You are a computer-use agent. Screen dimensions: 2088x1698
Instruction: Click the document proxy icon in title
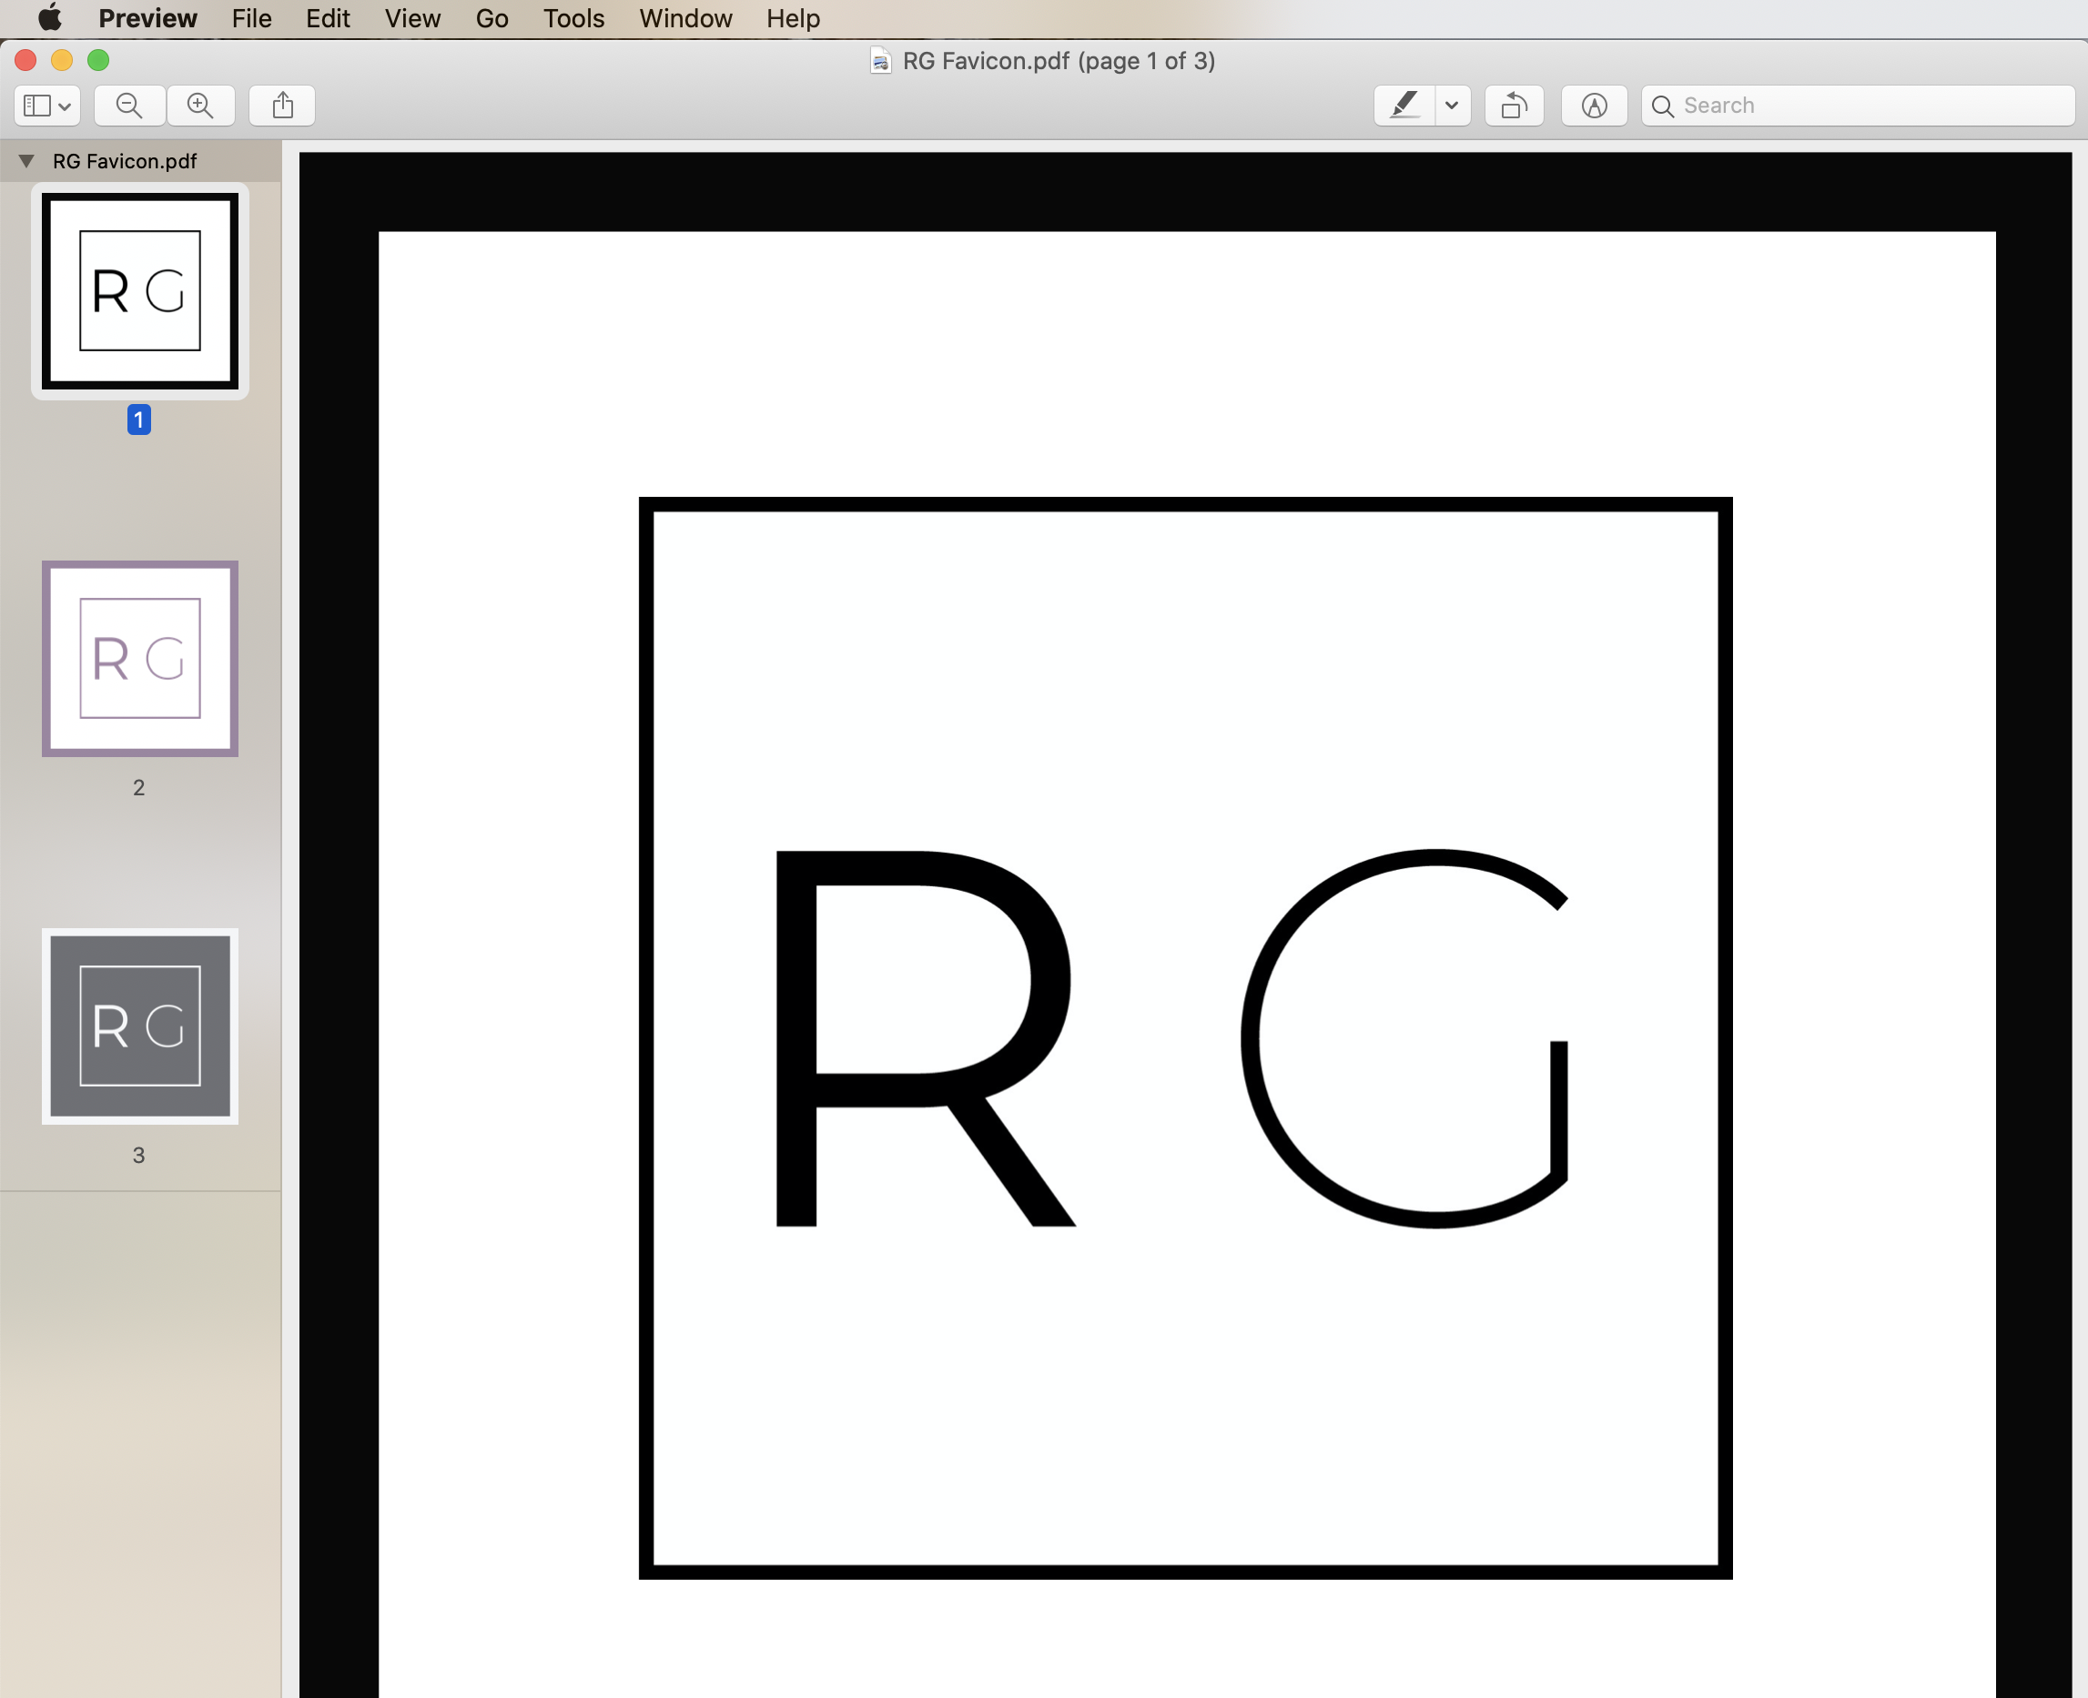click(880, 62)
